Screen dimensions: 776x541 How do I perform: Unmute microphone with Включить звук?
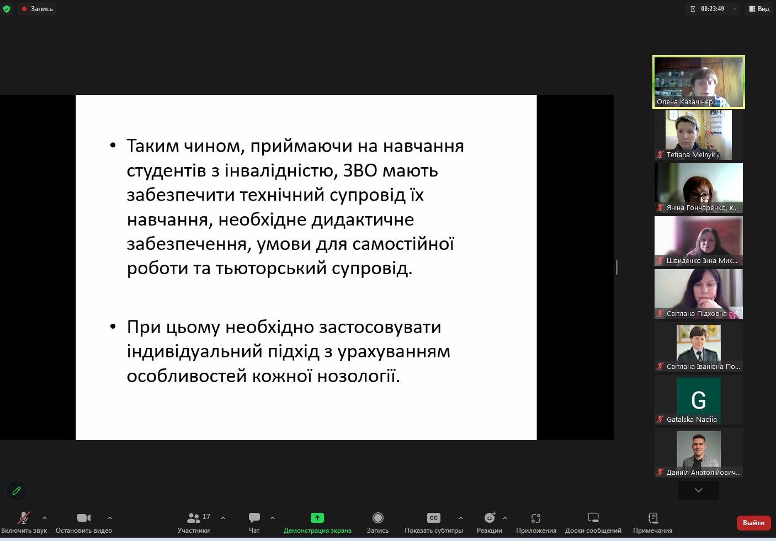tap(24, 518)
